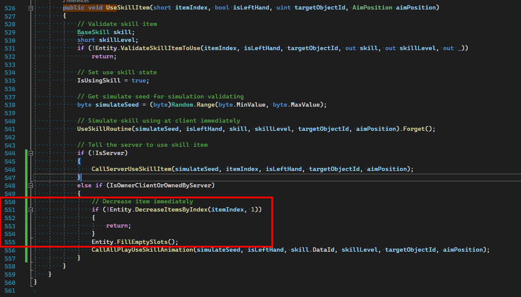Select line number 526
521x297 pixels.
pyautogui.click(x=10, y=7)
